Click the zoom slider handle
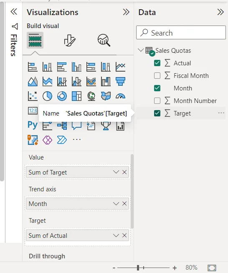Viewport: 228px width, 273px height. (x=138, y=268)
